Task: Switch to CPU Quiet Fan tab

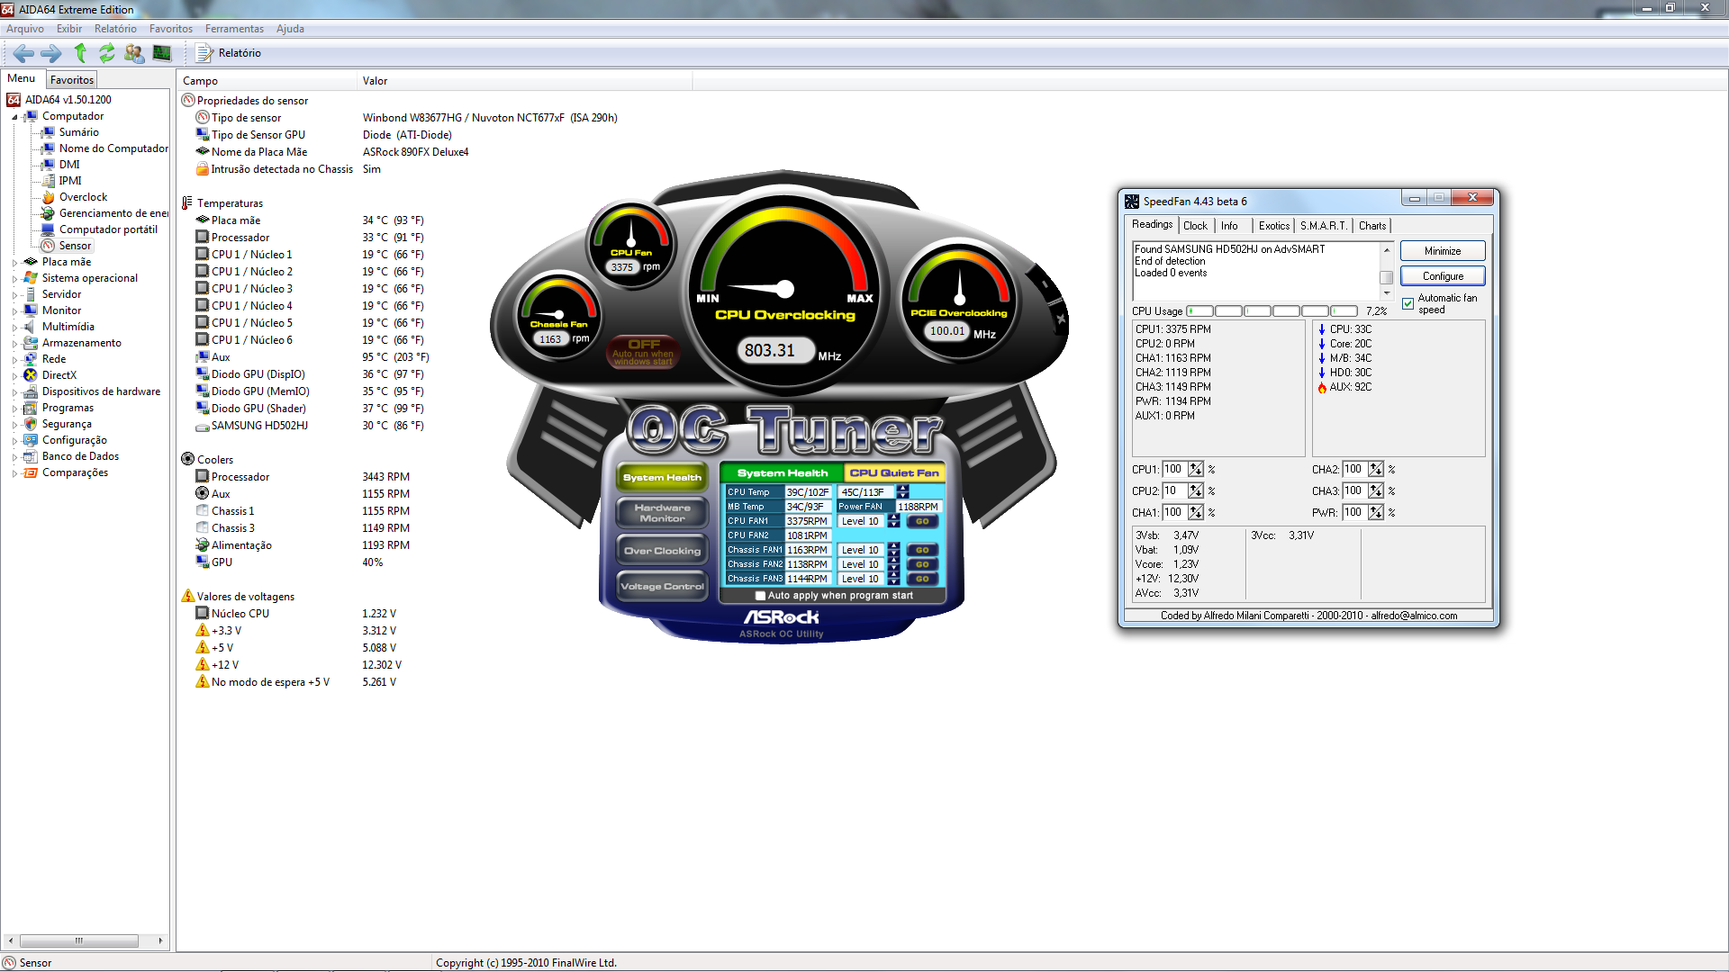Action: point(893,472)
